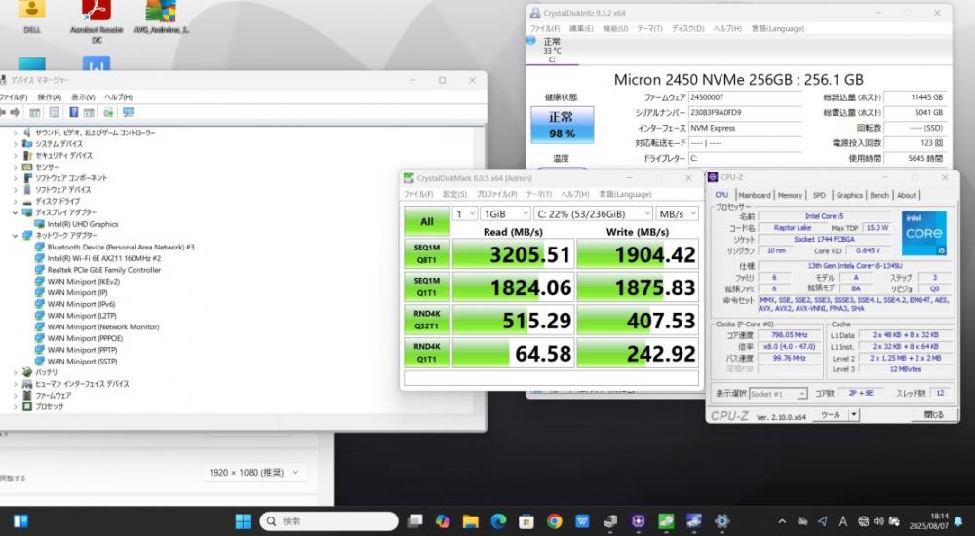Viewport: 975px width, 536px height.
Task: Click the update driver icon with green arrow
Action: coord(108,112)
